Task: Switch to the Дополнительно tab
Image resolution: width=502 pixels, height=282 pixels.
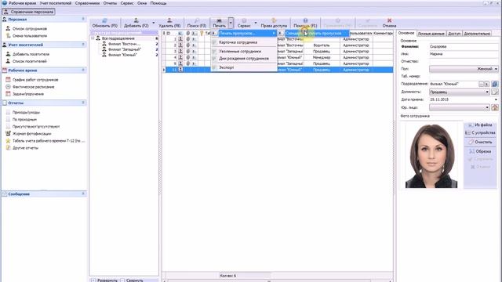Action: click(477, 33)
